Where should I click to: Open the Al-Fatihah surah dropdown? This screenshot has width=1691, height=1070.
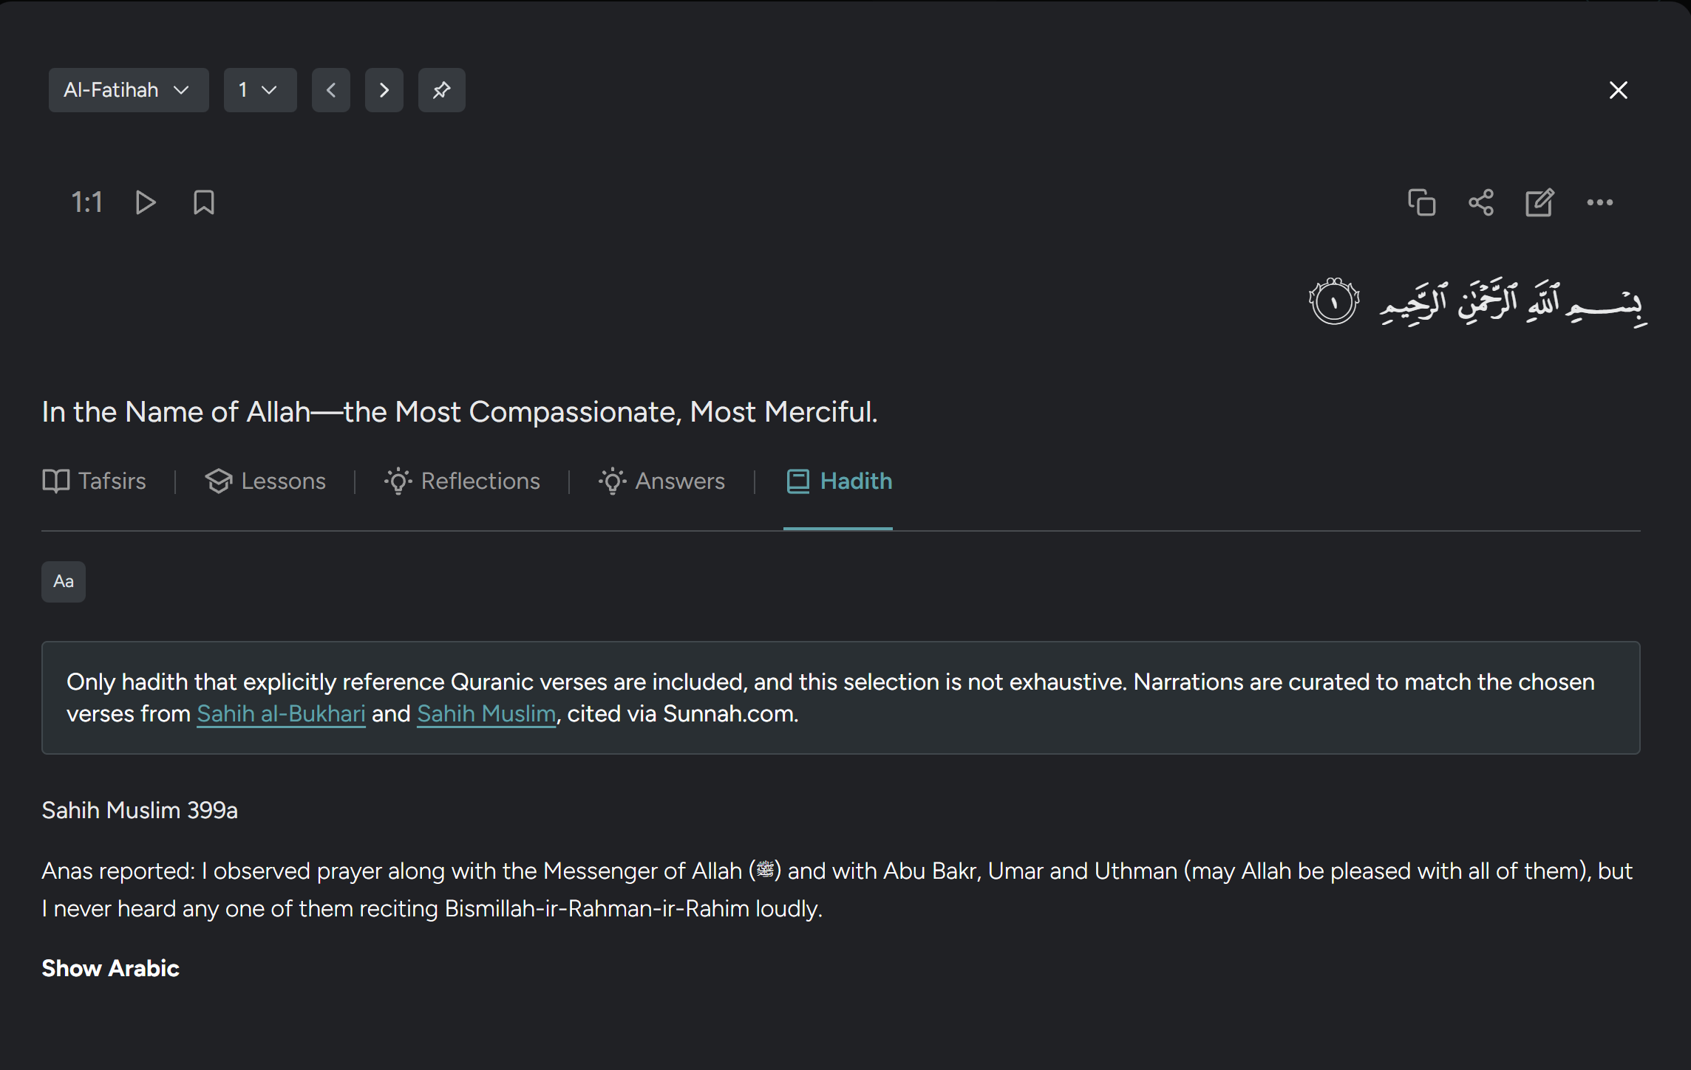point(129,90)
